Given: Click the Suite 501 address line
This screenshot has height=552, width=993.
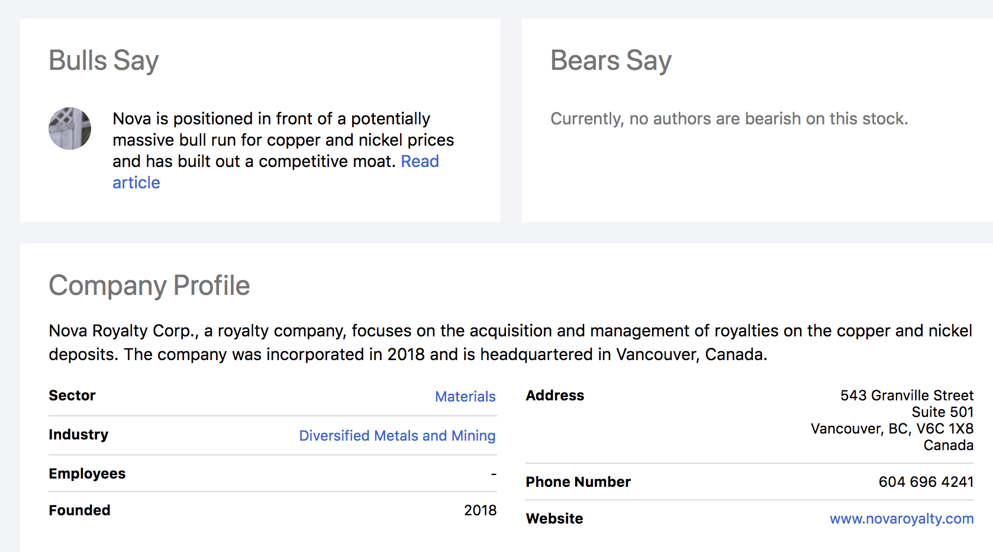Looking at the screenshot, I should pyautogui.click(x=942, y=412).
